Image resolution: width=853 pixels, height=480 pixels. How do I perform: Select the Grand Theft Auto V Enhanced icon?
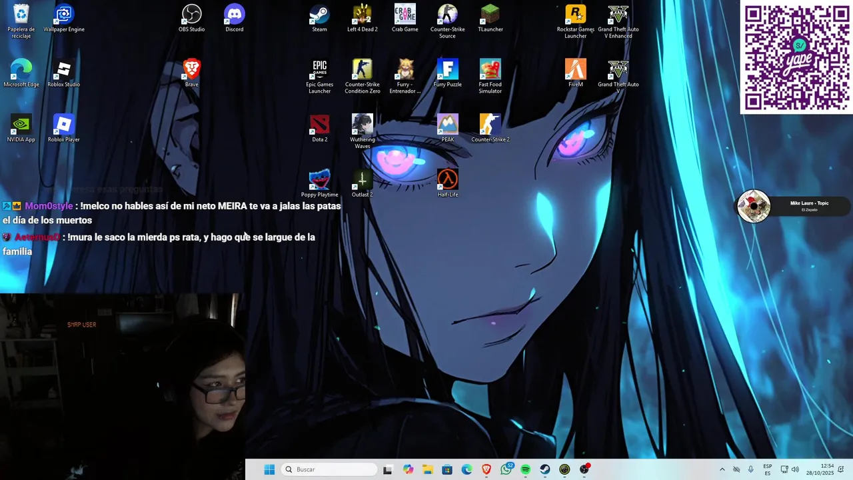pos(618,21)
